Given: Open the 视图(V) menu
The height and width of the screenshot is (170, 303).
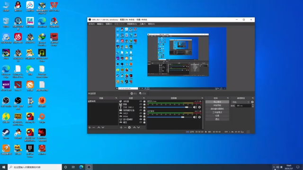Looking at the screenshot, I should point(109,24).
